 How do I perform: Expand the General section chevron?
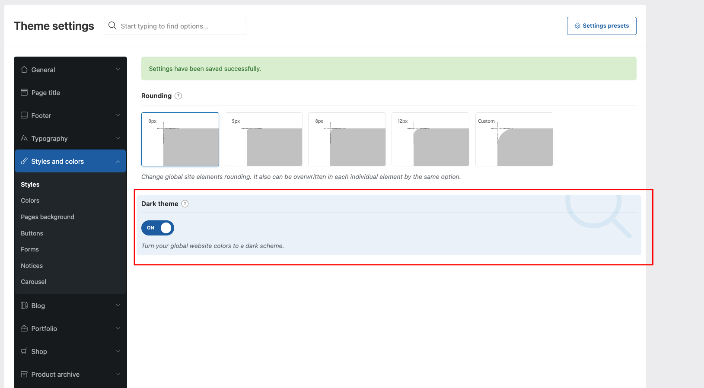[x=118, y=70]
